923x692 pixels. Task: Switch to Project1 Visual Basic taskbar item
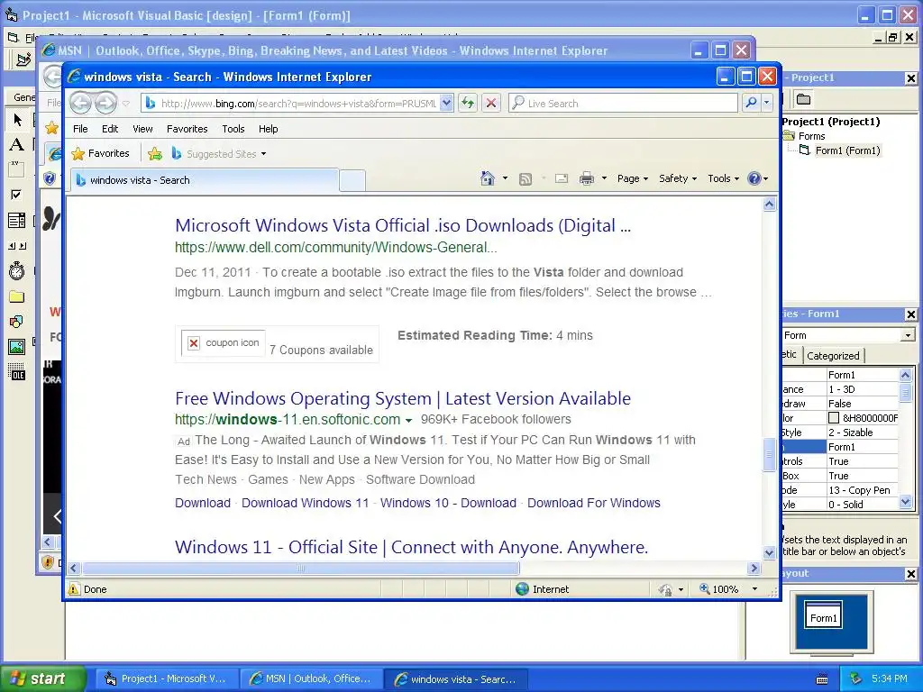click(x=166, y=679)
